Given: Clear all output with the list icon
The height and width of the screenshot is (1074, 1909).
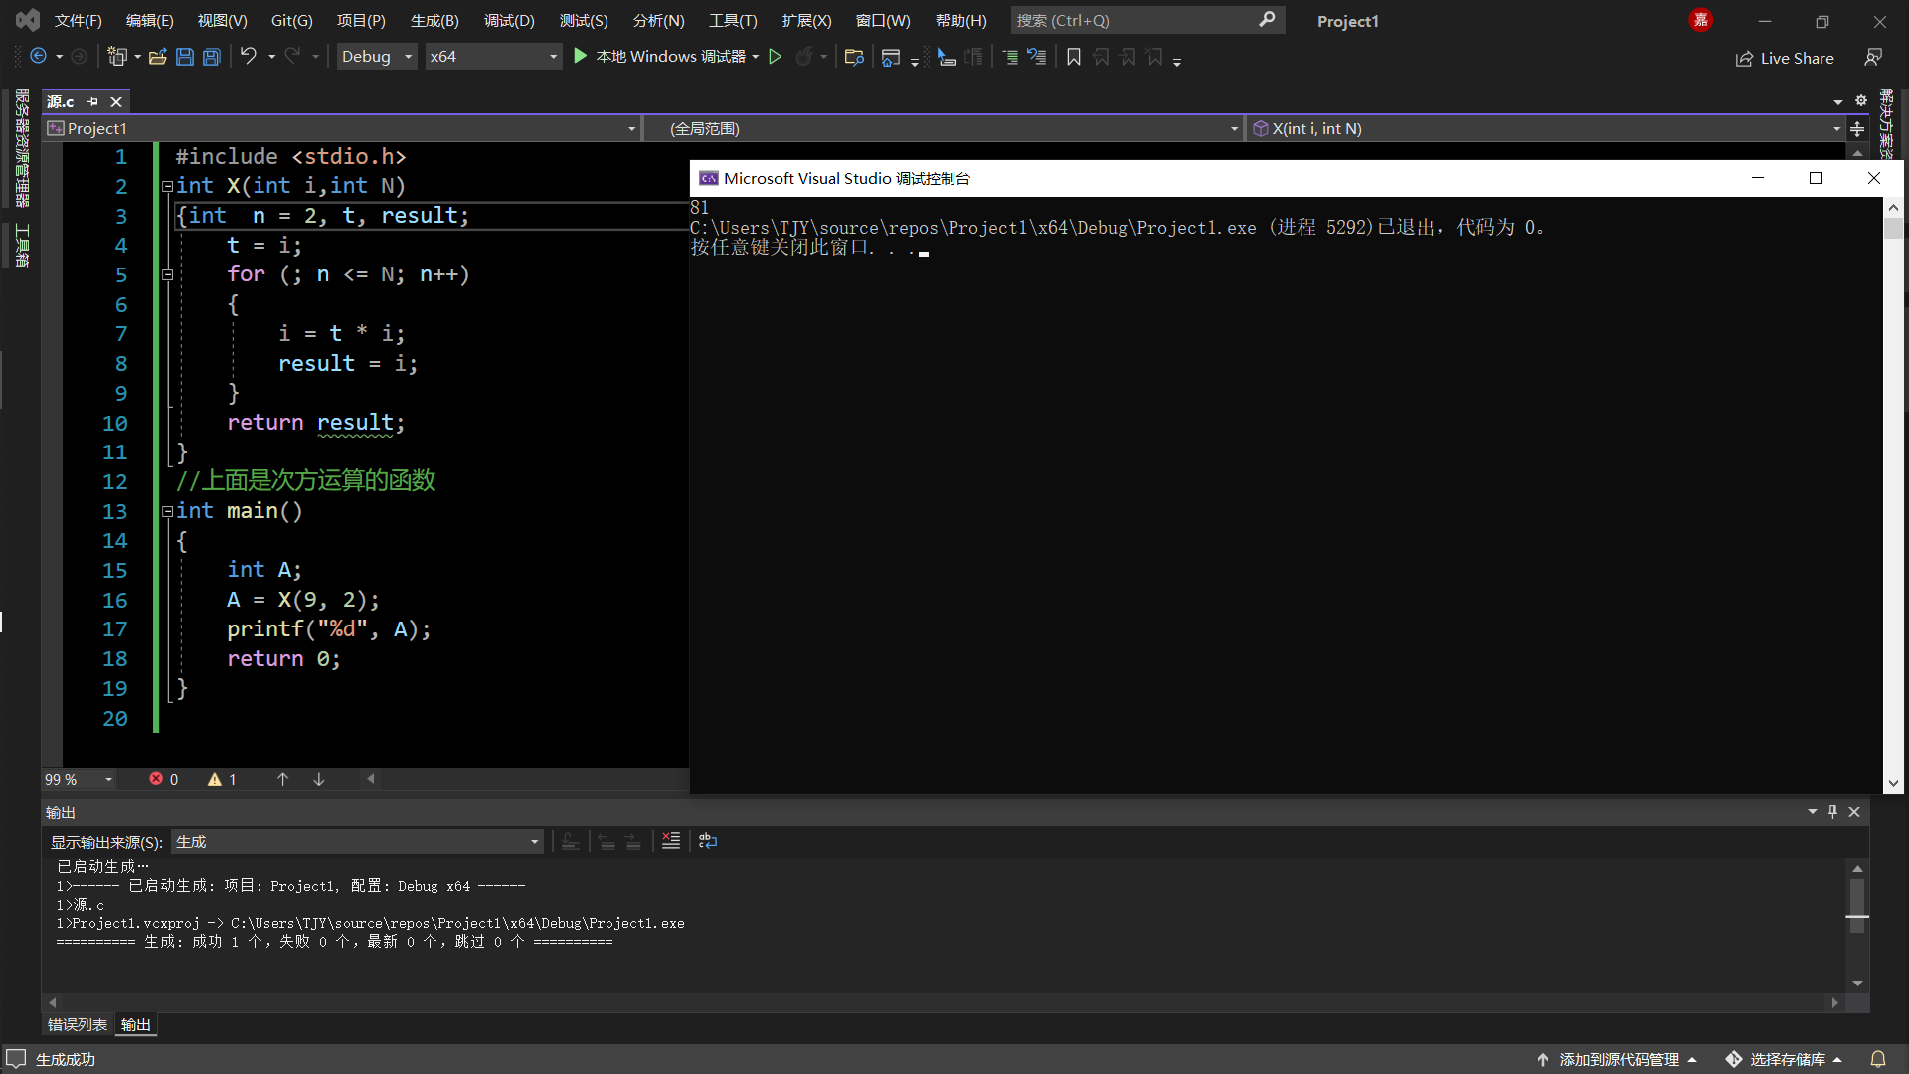Looking at the screenshot, I should pos(671,841).
